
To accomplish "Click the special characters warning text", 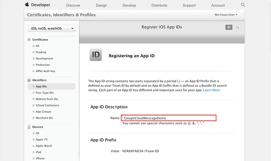I will [163, 123].
